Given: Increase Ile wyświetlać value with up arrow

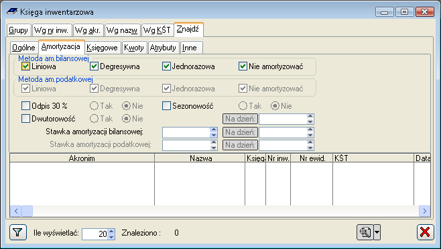Looking at the screenshot, I should point(111,232).
